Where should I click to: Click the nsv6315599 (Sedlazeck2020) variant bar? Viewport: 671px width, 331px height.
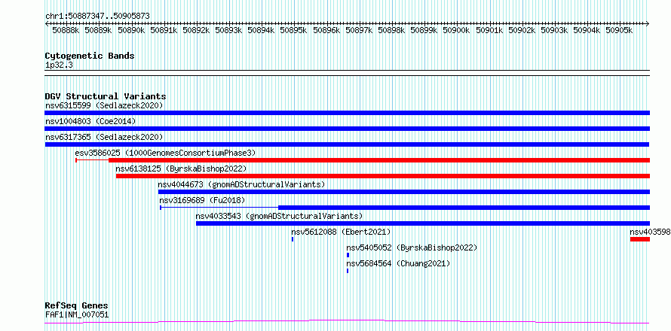[x=347, y=113]
